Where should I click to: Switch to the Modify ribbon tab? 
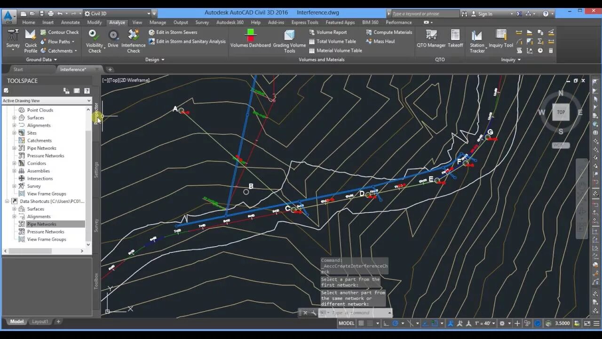pyautogui.click(x=94, y=22)
